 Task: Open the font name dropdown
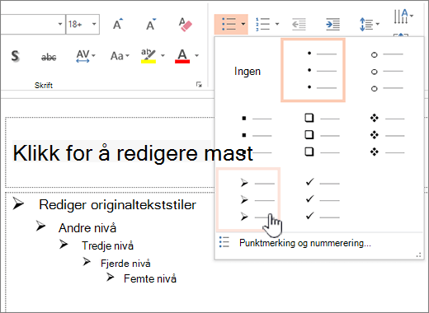tap(60, 24)
